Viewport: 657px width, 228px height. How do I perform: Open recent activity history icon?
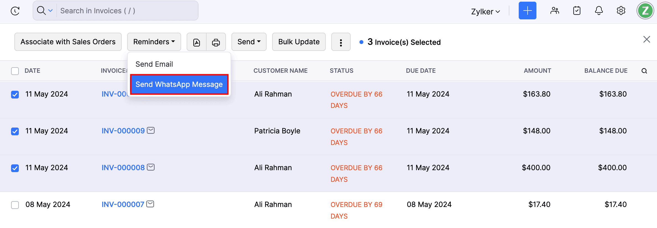point(15,11)
